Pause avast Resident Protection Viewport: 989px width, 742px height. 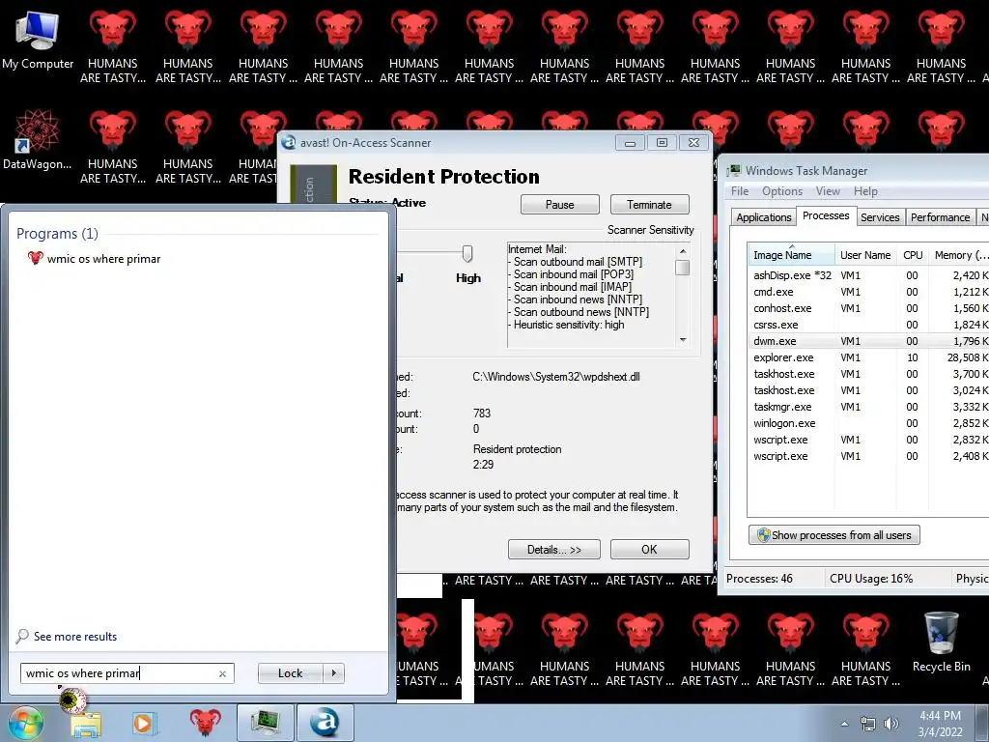point(559,205)
